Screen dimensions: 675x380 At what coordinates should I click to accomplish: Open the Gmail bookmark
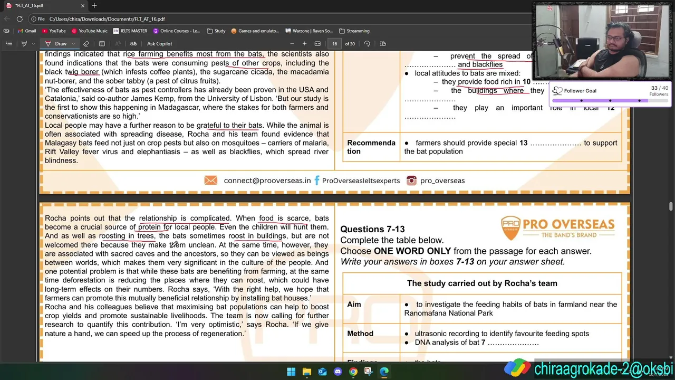tap(27, 31)
